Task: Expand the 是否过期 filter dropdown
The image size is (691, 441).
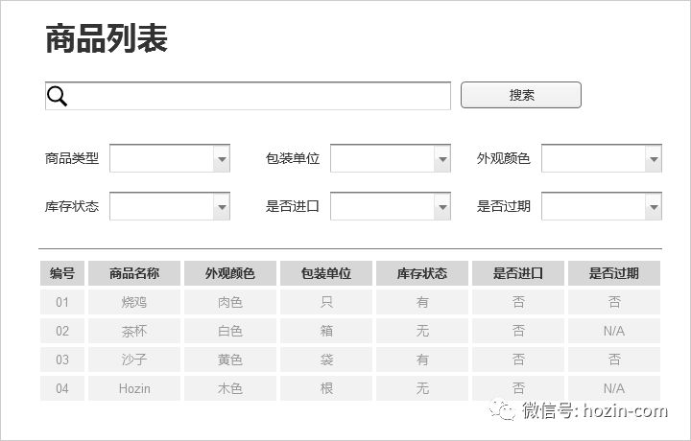Action: [x=602, y=206]
